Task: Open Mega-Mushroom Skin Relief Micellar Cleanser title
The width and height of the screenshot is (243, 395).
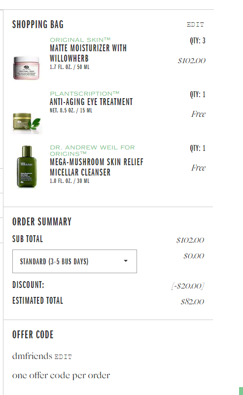Action: click(97, 167)
